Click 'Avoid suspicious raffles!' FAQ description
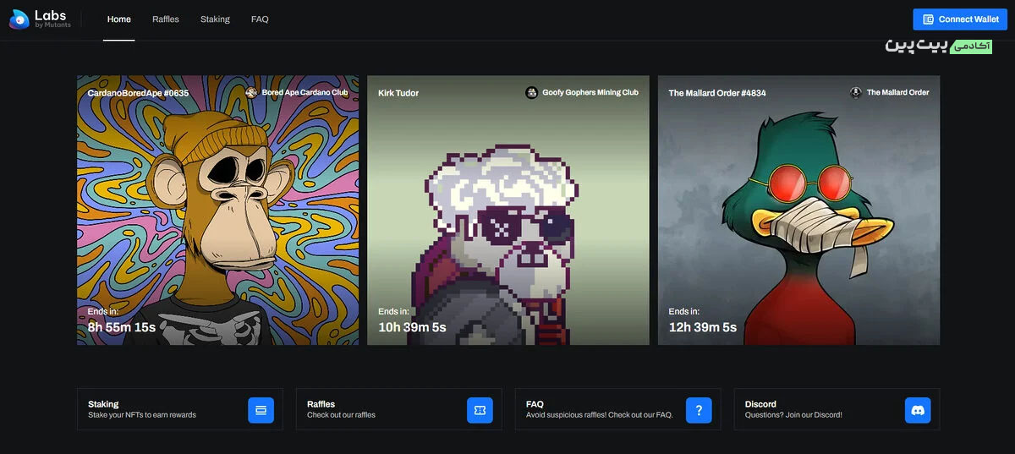1015x454 pixels. (599, 415)
